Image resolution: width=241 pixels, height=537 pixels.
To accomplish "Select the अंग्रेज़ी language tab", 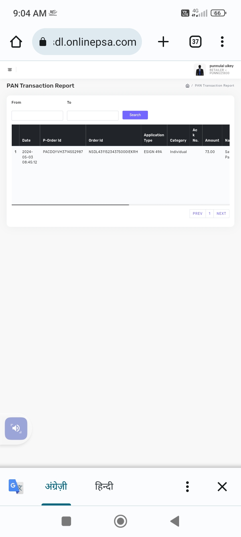I will pos(56,486).
